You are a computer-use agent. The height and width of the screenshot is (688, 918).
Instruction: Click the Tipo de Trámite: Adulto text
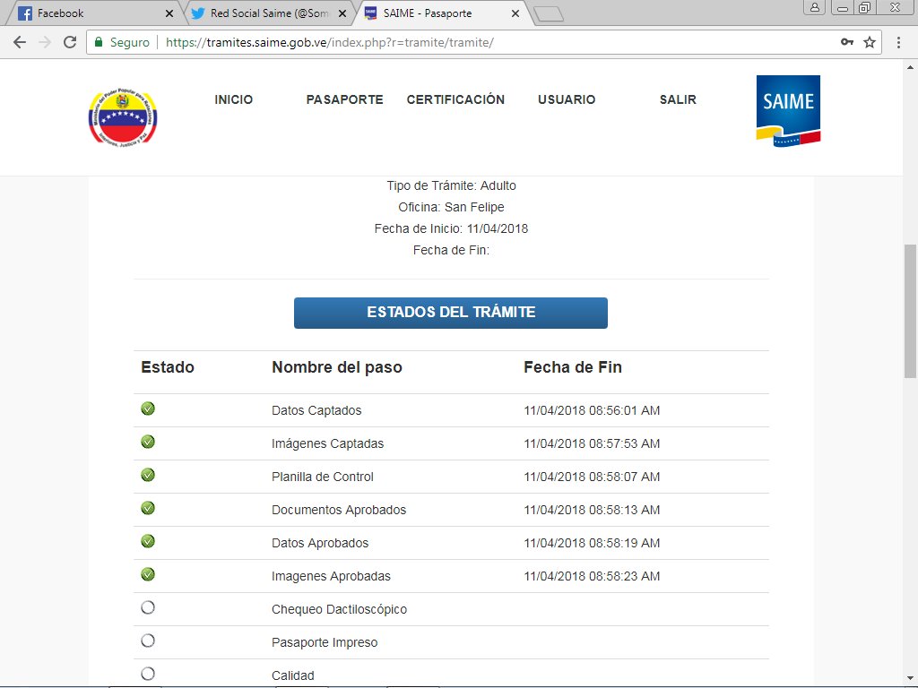click(451, 186)
